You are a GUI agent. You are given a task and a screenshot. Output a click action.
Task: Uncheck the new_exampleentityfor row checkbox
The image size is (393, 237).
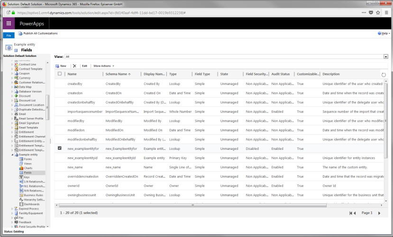(59, 148)
